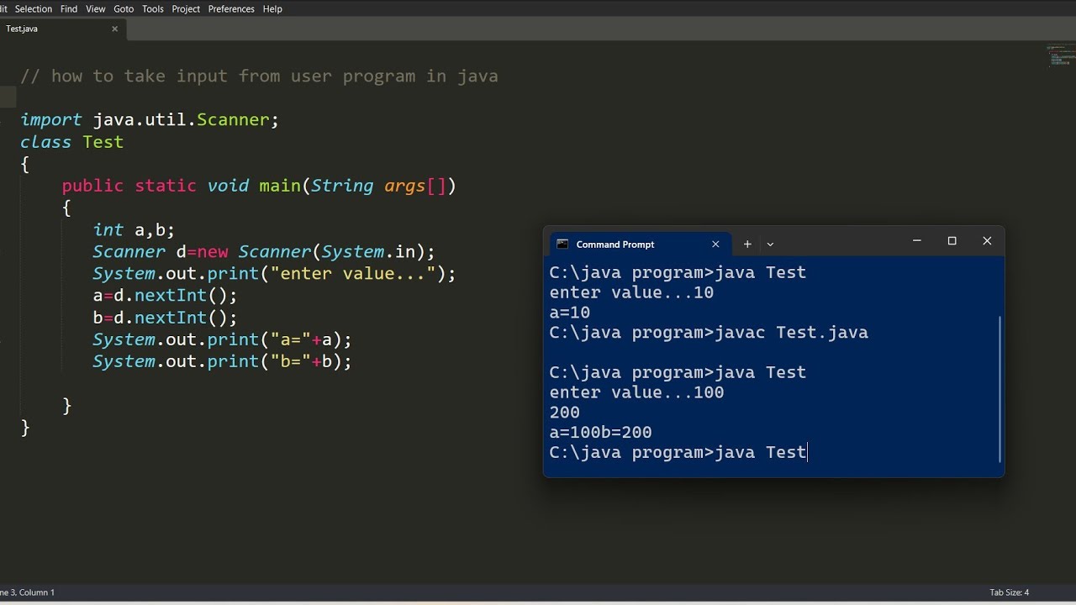
Task: Click the 'b=d.nextInt();' line
Action: click(165, 317)
